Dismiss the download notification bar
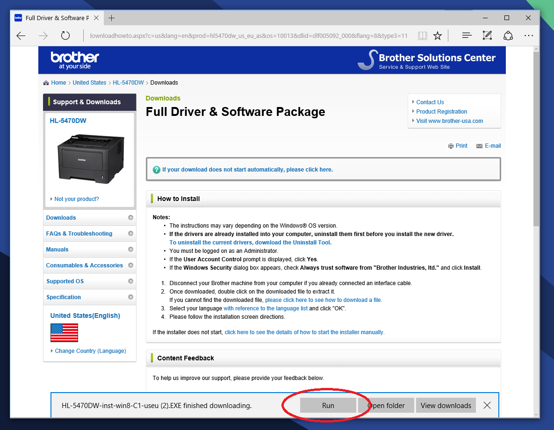The image size is (554, 430). (x=487, y=405)
